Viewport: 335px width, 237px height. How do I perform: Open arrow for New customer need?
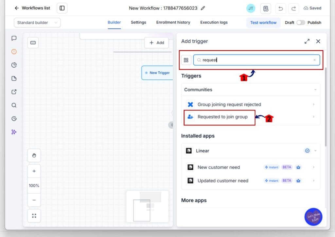314,167
